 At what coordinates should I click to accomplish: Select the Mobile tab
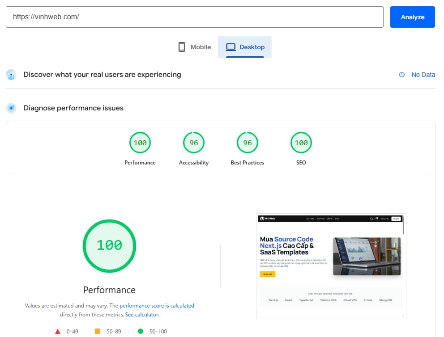[194, 46]
